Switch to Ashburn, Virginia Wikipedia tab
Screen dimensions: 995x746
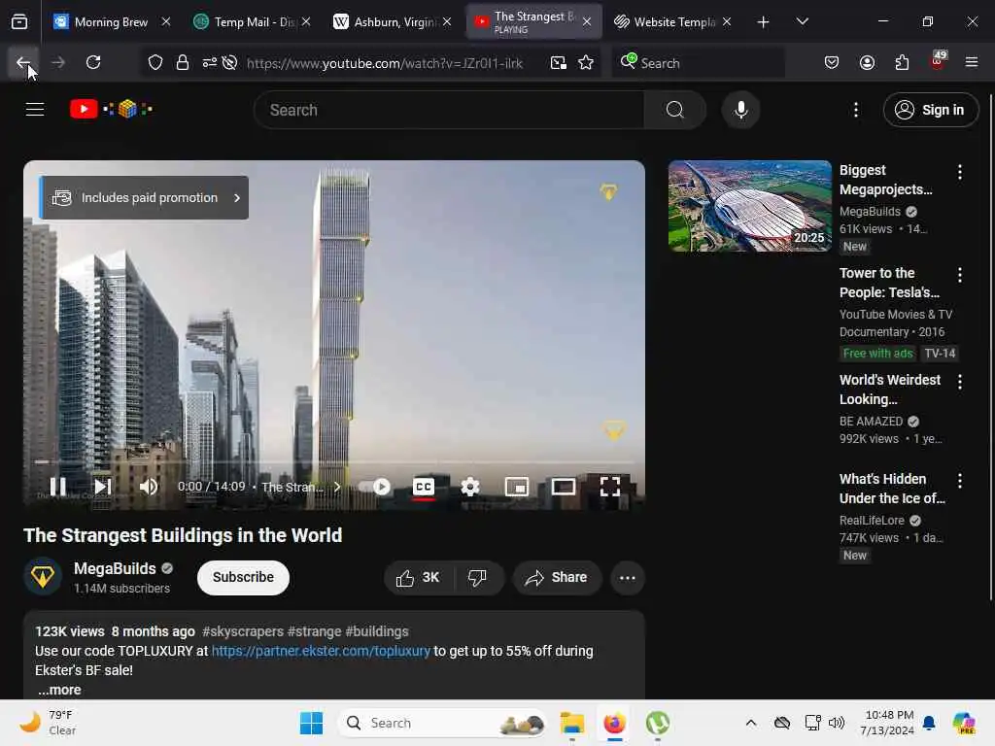(393, 22)
